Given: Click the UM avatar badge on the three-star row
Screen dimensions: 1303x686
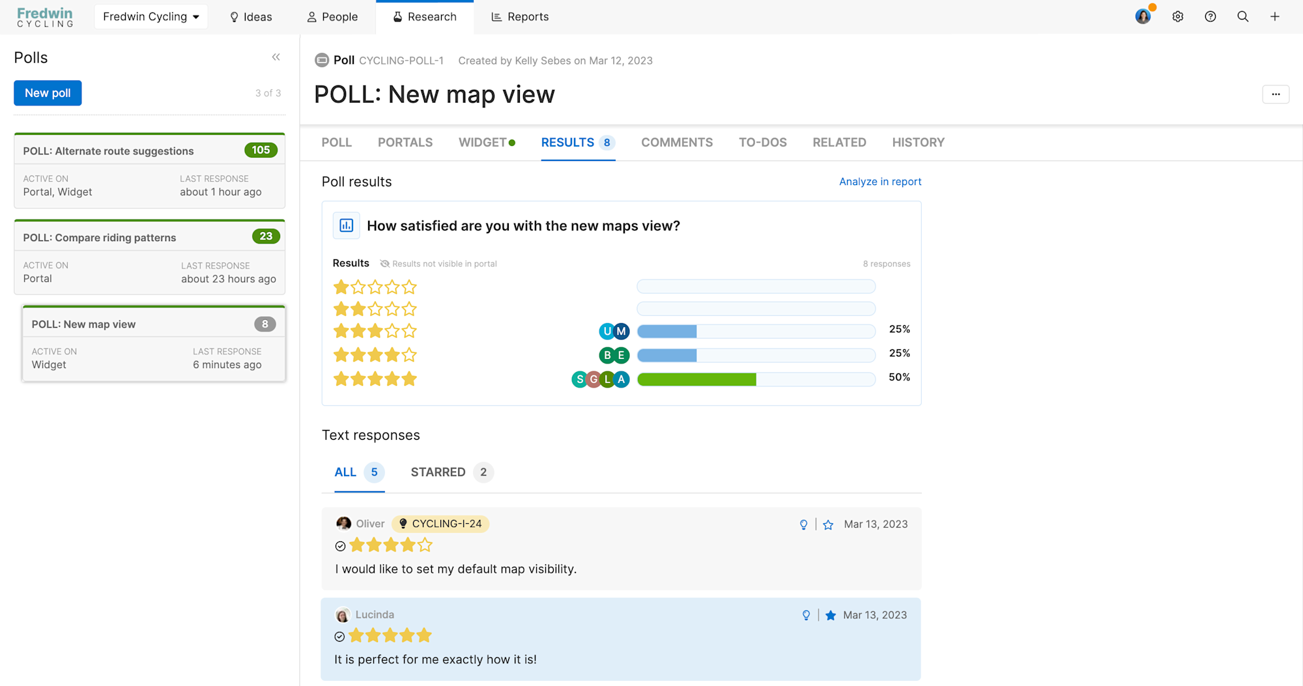Looking at the screenshot, I should click(614, 331).
